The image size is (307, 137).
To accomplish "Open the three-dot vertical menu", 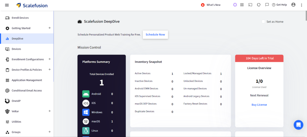I will (302, 5).
